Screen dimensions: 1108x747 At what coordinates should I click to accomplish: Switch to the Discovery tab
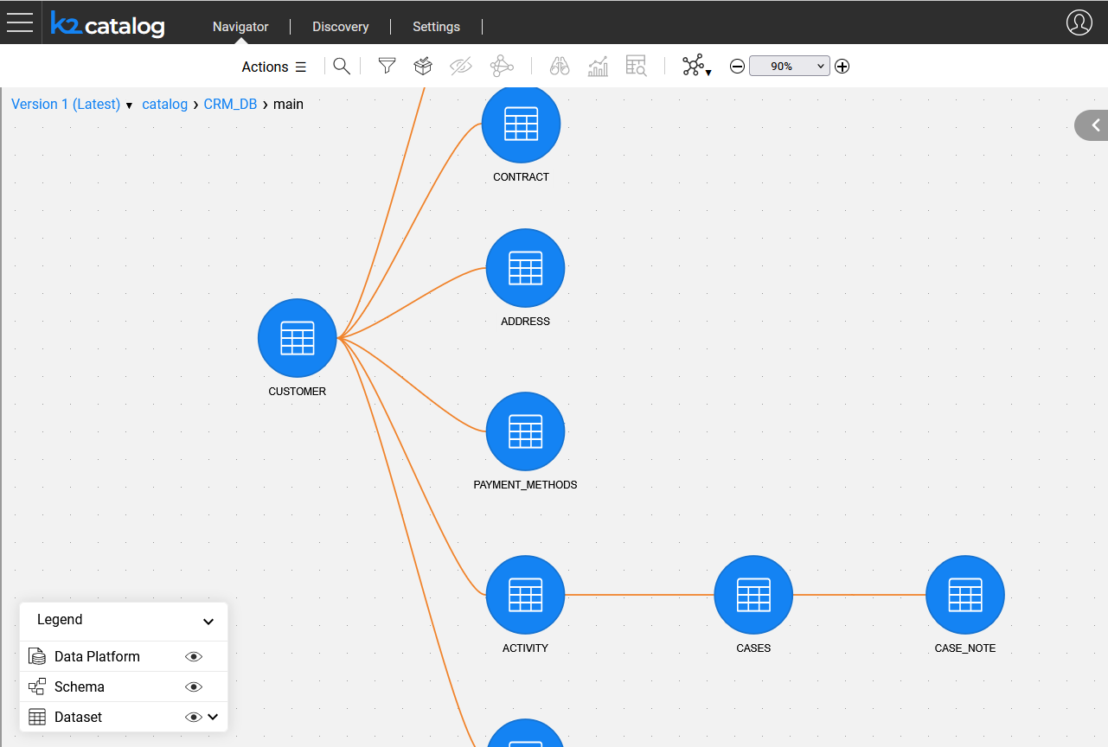point(340,27)
